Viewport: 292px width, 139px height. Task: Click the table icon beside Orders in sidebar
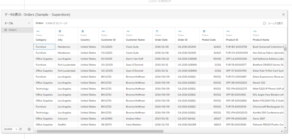coord(6,30)
